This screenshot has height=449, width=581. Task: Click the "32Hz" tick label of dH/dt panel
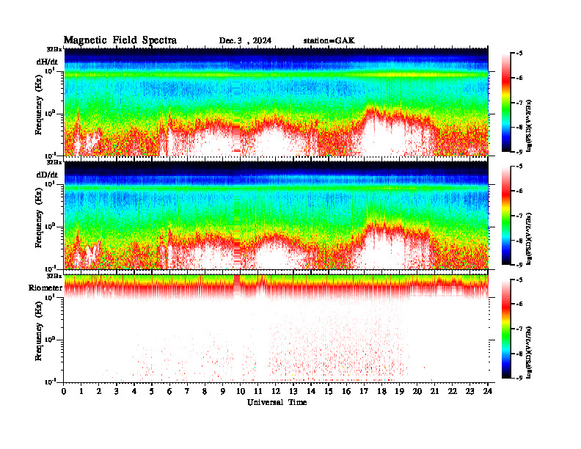[54, 49]
